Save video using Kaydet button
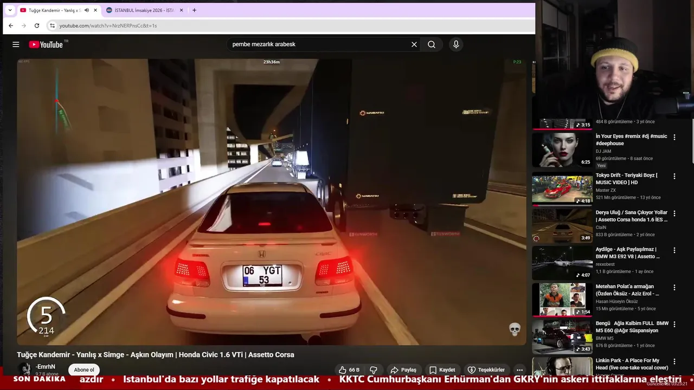694x390 pixels. click(x=442, y=370)
